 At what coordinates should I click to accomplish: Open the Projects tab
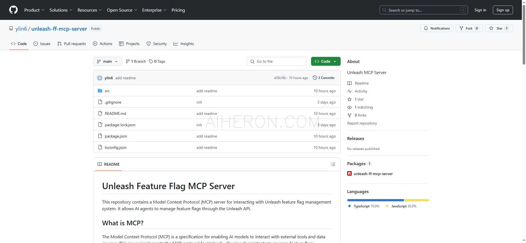tap(129, 44)
